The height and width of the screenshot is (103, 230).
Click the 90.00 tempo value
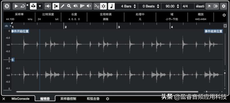point(170,6)
